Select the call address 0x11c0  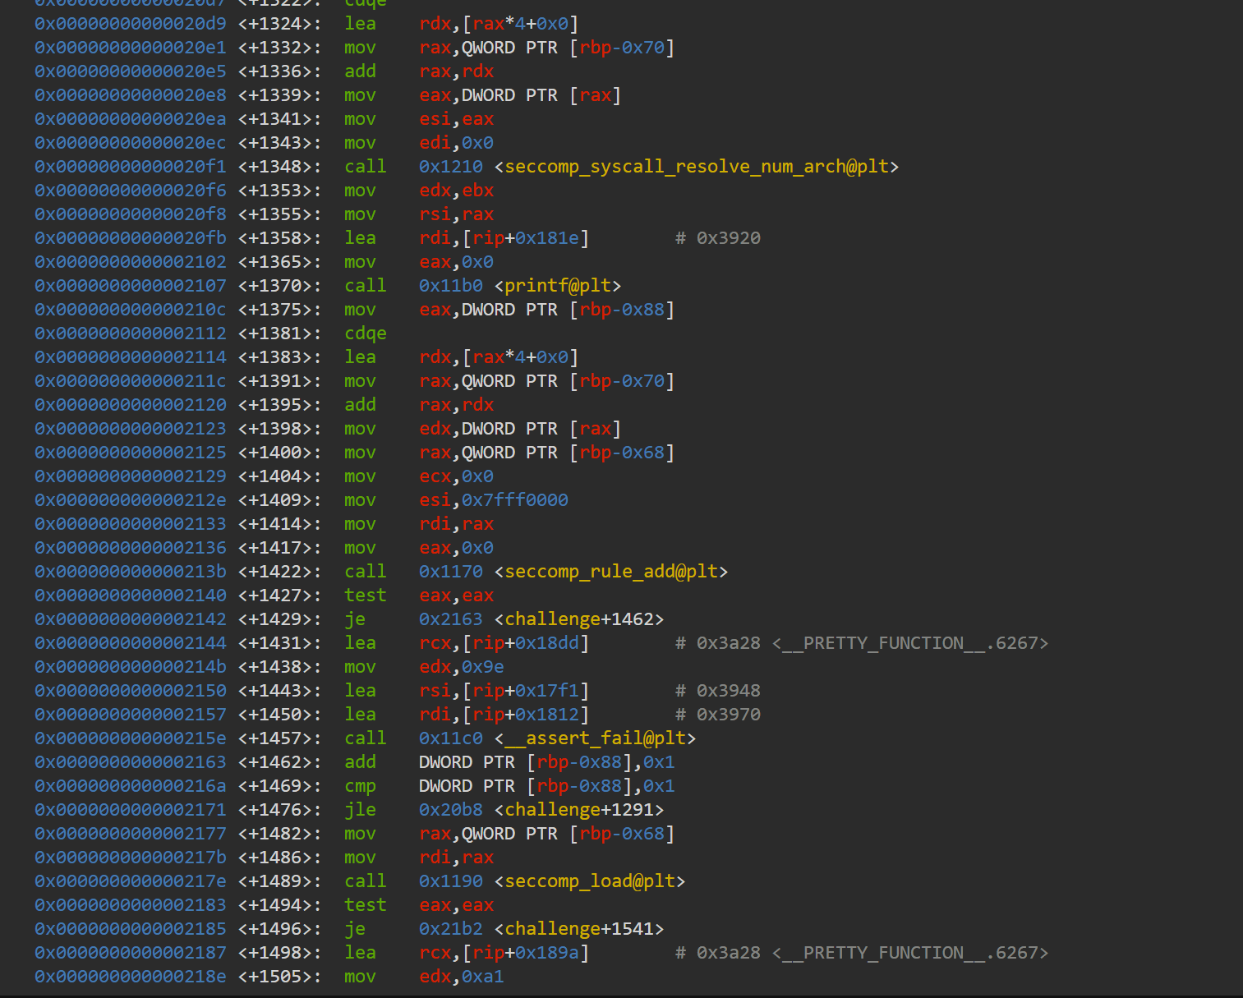coord(451,738)
